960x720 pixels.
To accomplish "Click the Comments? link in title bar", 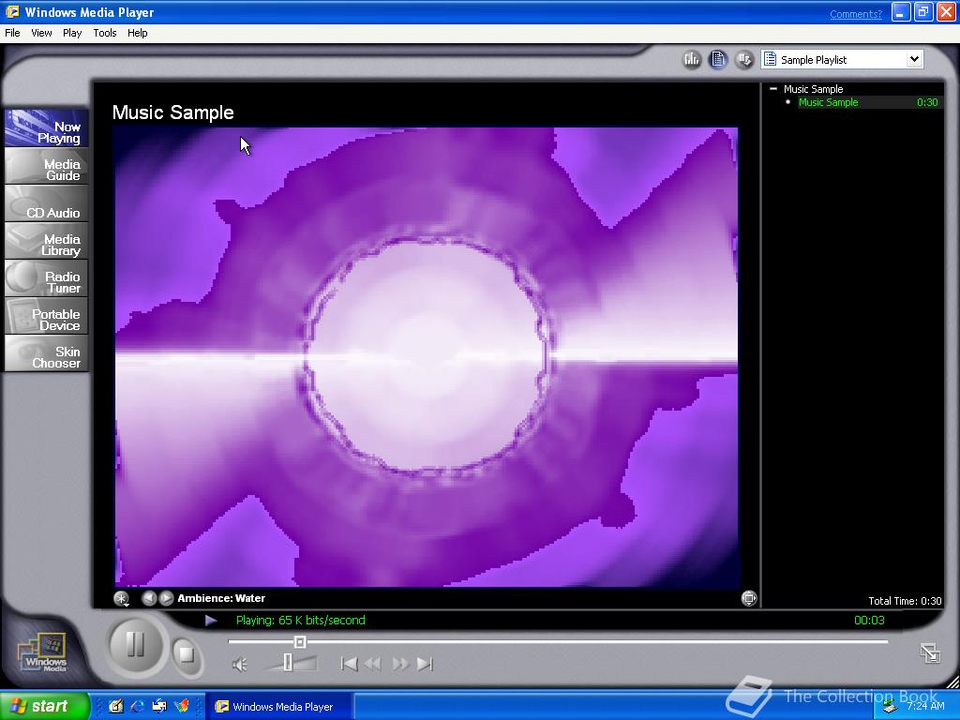I will point(856,14).
